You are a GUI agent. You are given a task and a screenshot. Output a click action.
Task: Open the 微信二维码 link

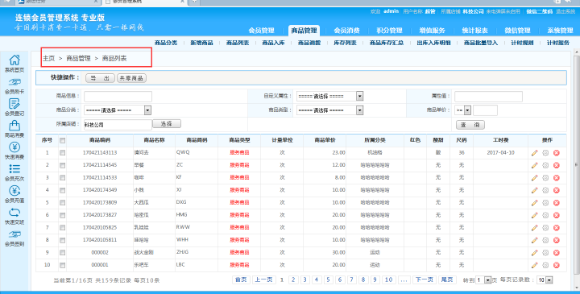pos(539,11)
